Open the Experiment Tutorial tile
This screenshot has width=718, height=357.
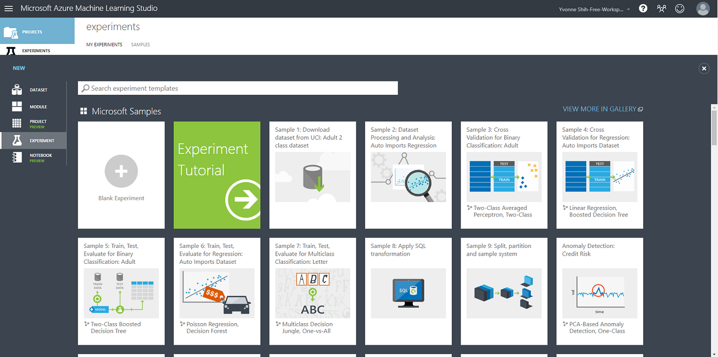[x=216, y=175]
